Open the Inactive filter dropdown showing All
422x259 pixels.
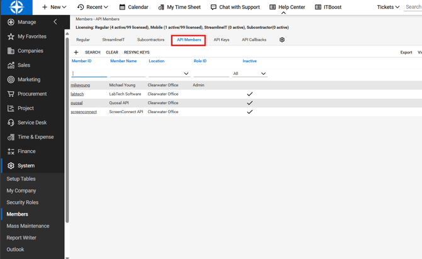[249, 74]
